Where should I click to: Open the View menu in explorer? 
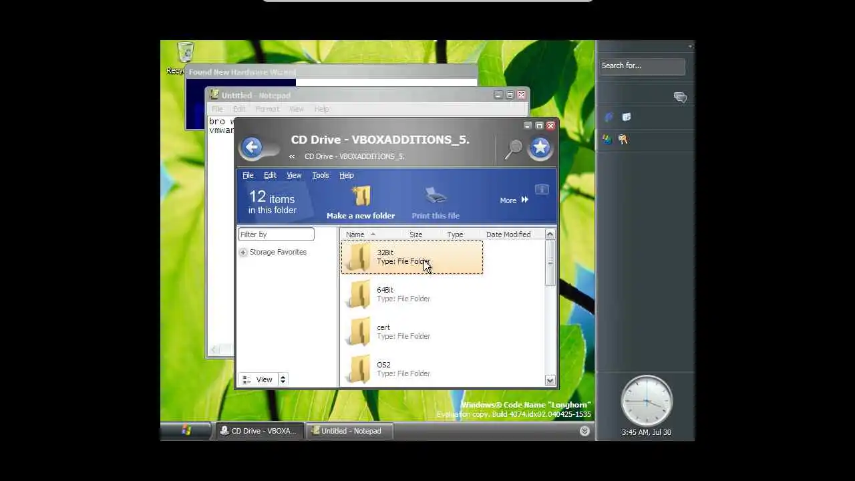294,175
